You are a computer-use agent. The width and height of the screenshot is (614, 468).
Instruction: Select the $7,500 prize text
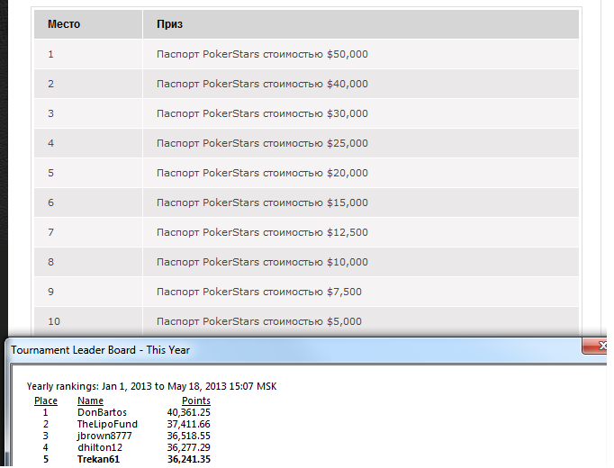(x=259, y=292)
